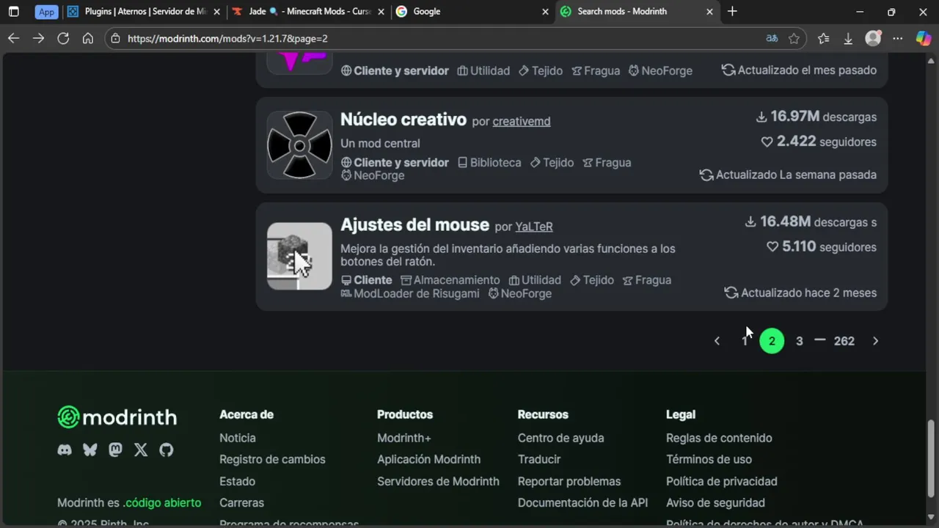Click the browser Back arrow
Viewport: 939px width, 528px height.
point(13,39)
